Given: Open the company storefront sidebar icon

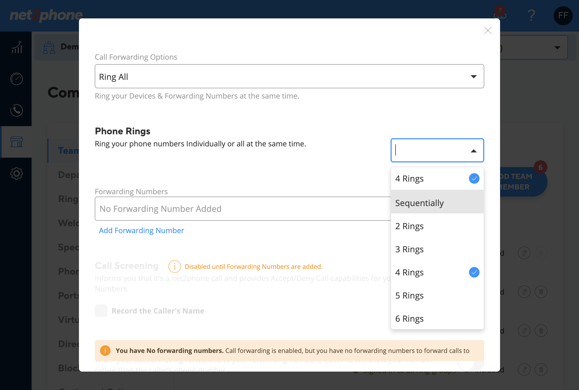Looking at the screenshot, I should (17, 142).
